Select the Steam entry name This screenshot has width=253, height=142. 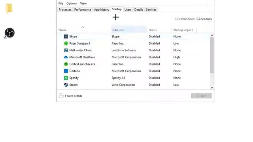tap(74, 85)
